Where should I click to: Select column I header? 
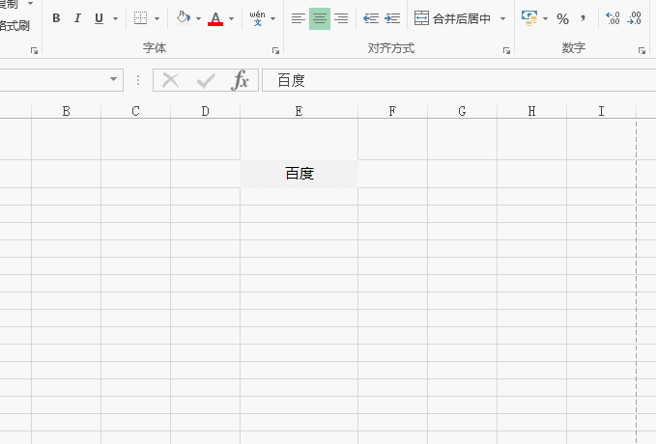(x=601, y=111)
